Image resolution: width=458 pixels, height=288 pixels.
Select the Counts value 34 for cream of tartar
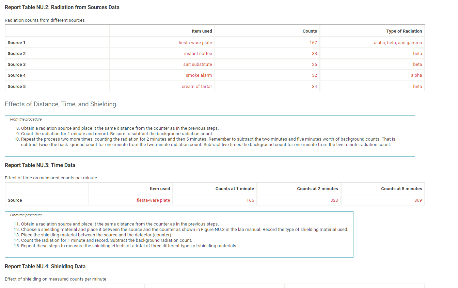314,86
